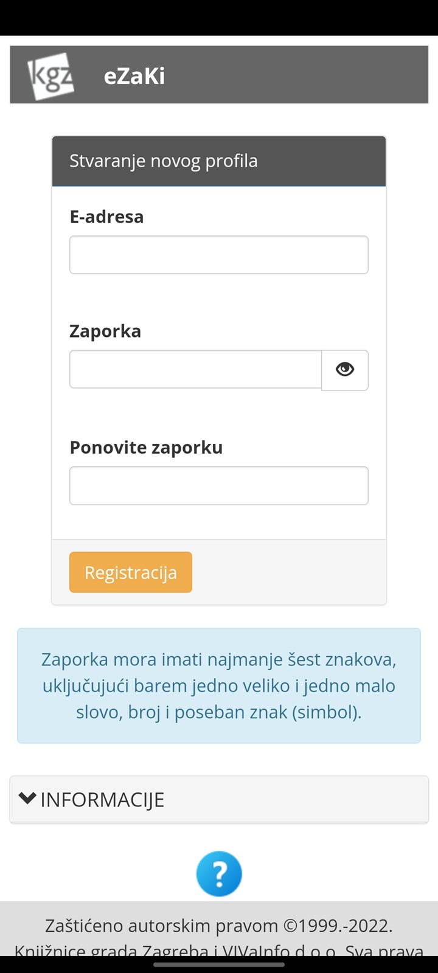The width and height of the screenshot is (438, 973).
Task: Click the blue question mark help icon
Action: point(219,874)
